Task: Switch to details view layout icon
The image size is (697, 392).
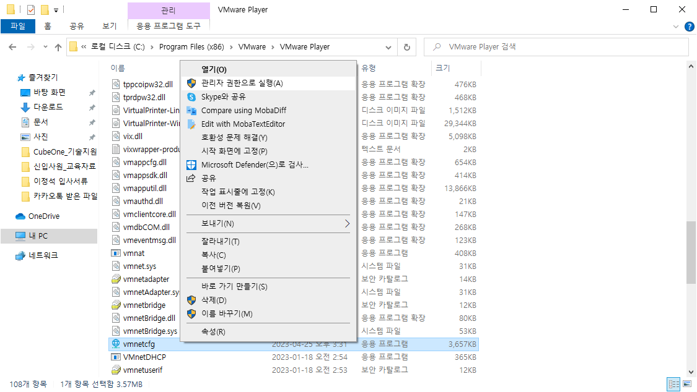Action: (674, 384)
